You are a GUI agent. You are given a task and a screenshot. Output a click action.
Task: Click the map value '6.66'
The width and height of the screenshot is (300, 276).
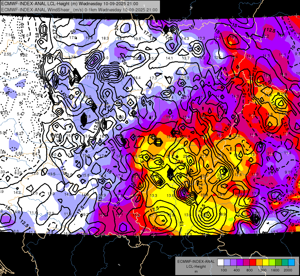click(19, 153)
